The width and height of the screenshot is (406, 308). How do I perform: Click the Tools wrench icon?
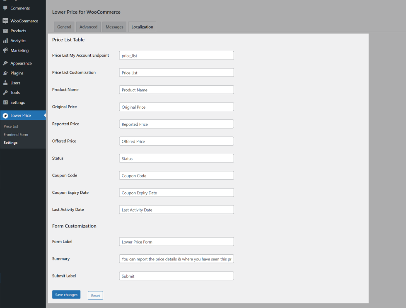tap(5, 93)
